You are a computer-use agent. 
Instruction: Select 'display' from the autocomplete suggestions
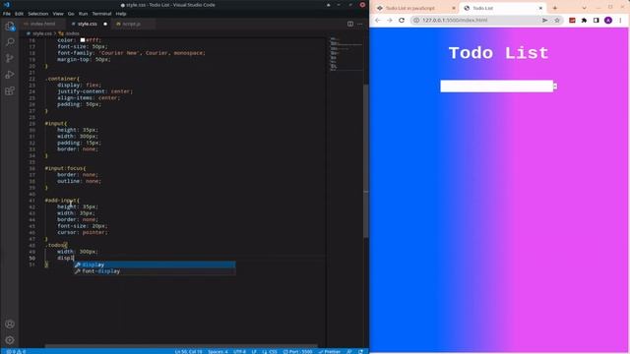point(155,265)
